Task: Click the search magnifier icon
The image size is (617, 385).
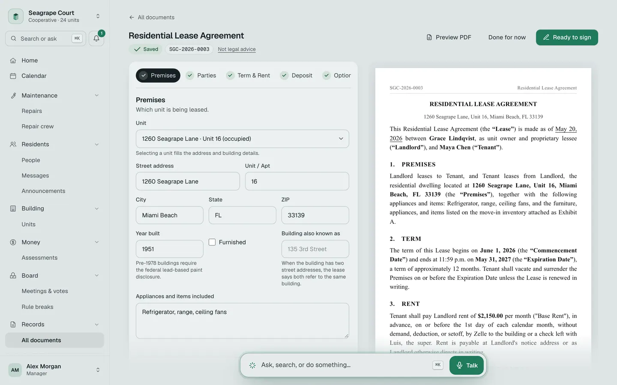Action: (x=14, y=38)
